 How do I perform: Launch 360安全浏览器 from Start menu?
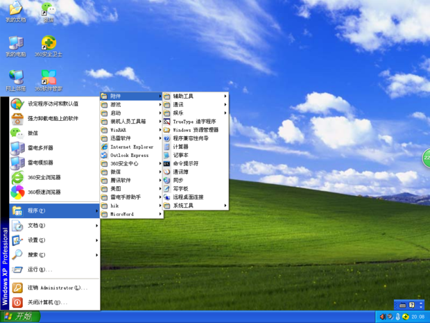click(54, 177)
